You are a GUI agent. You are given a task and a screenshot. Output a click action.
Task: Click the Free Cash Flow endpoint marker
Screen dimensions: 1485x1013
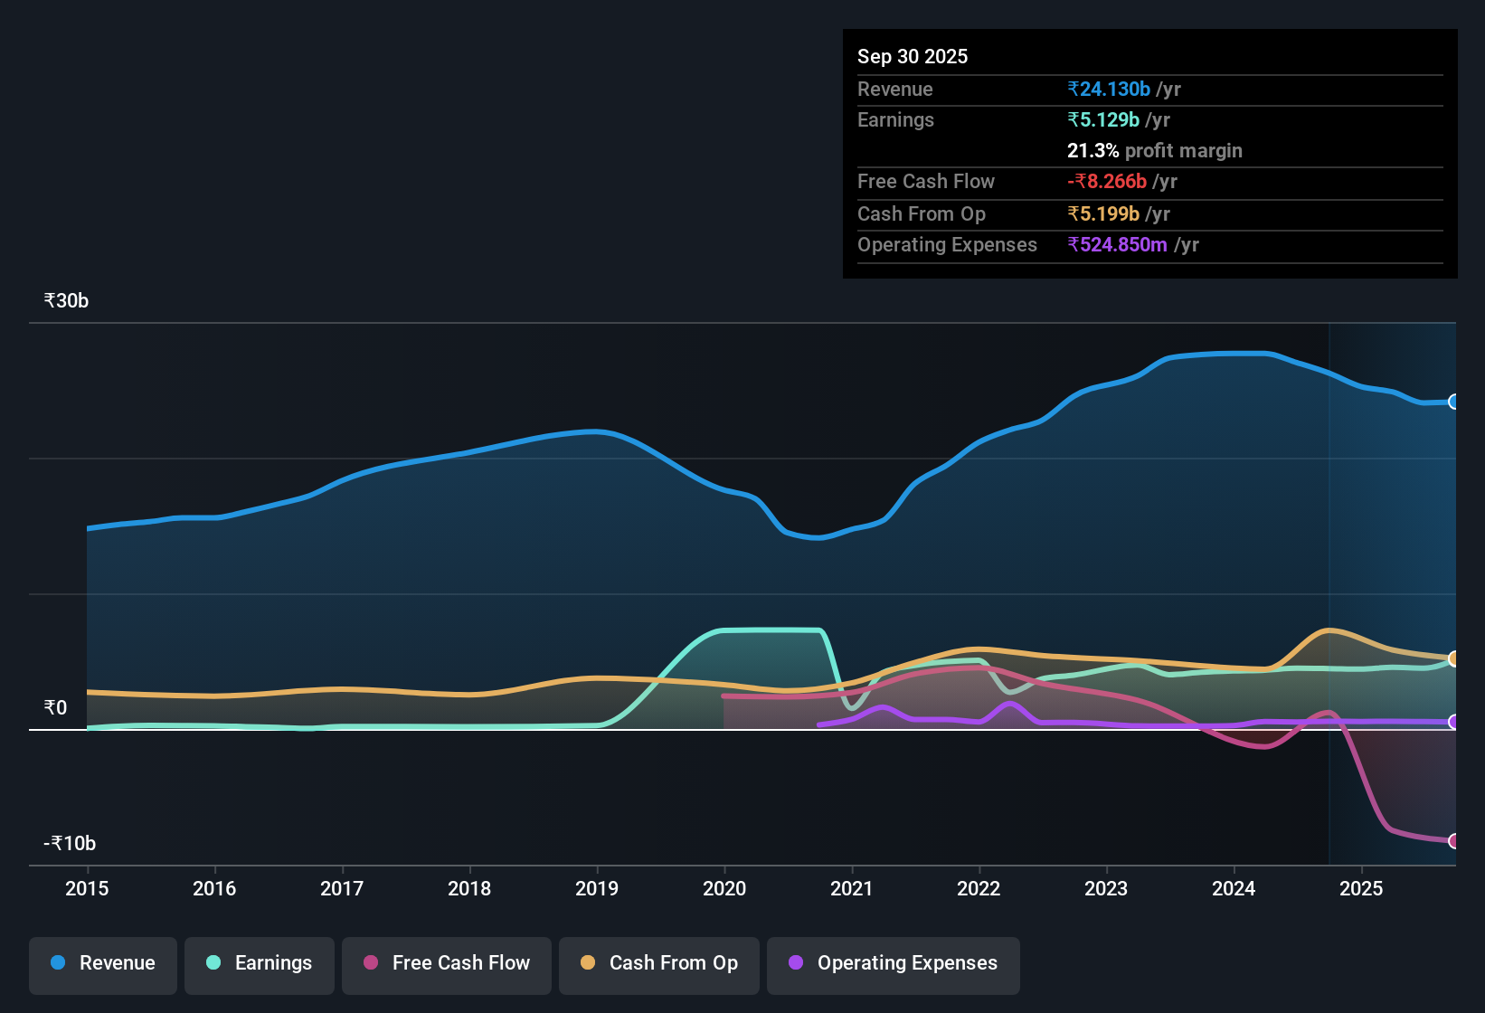click(1454, 841)
